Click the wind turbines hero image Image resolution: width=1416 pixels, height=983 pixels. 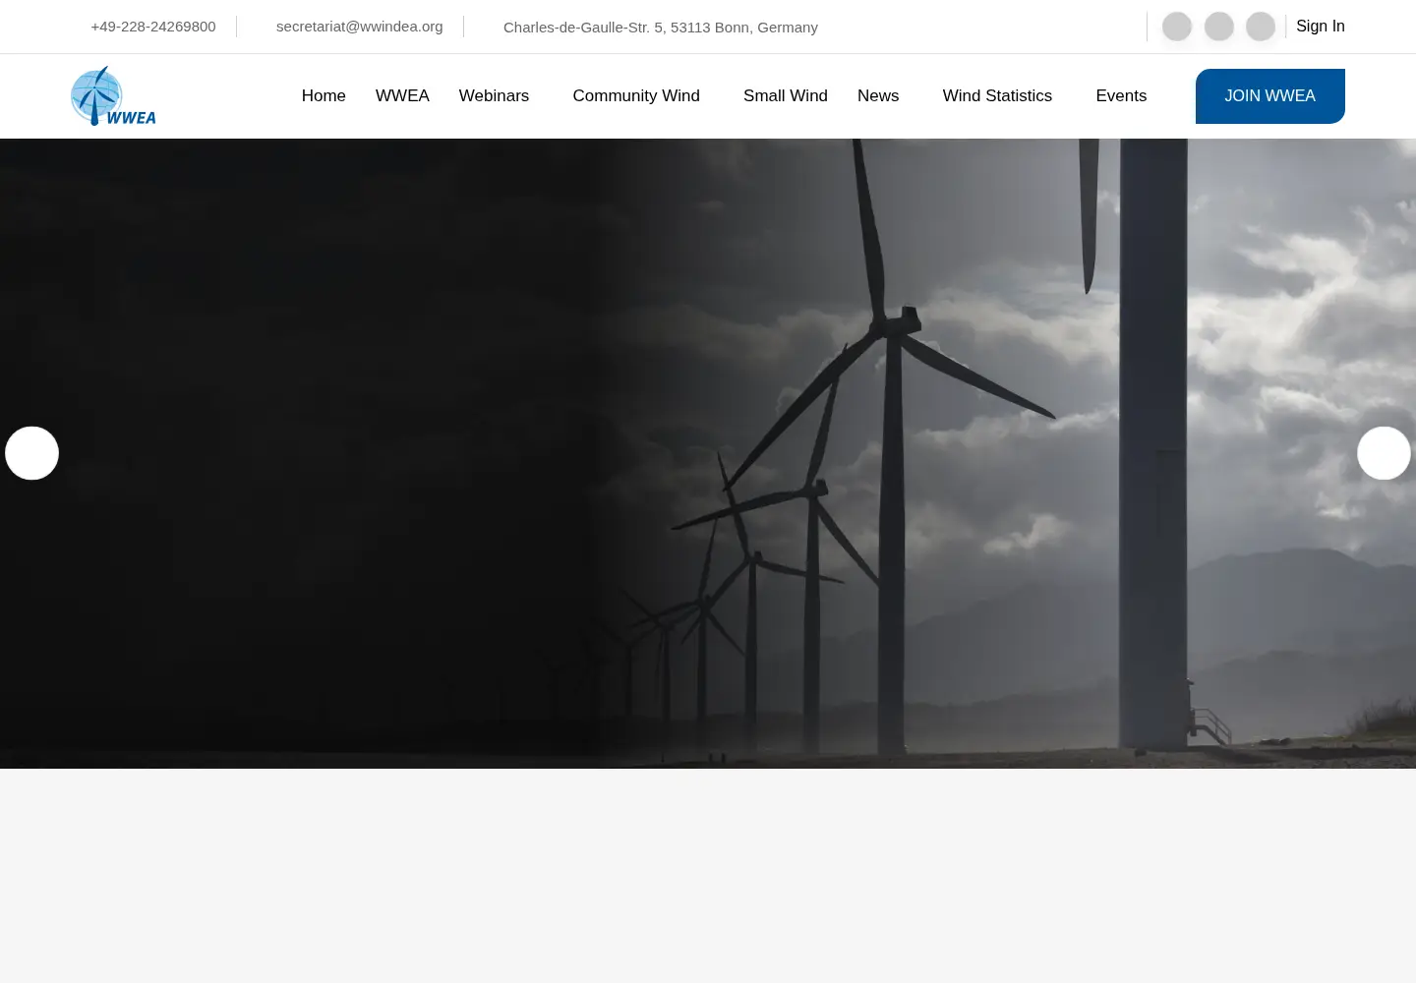pos(708,453)
